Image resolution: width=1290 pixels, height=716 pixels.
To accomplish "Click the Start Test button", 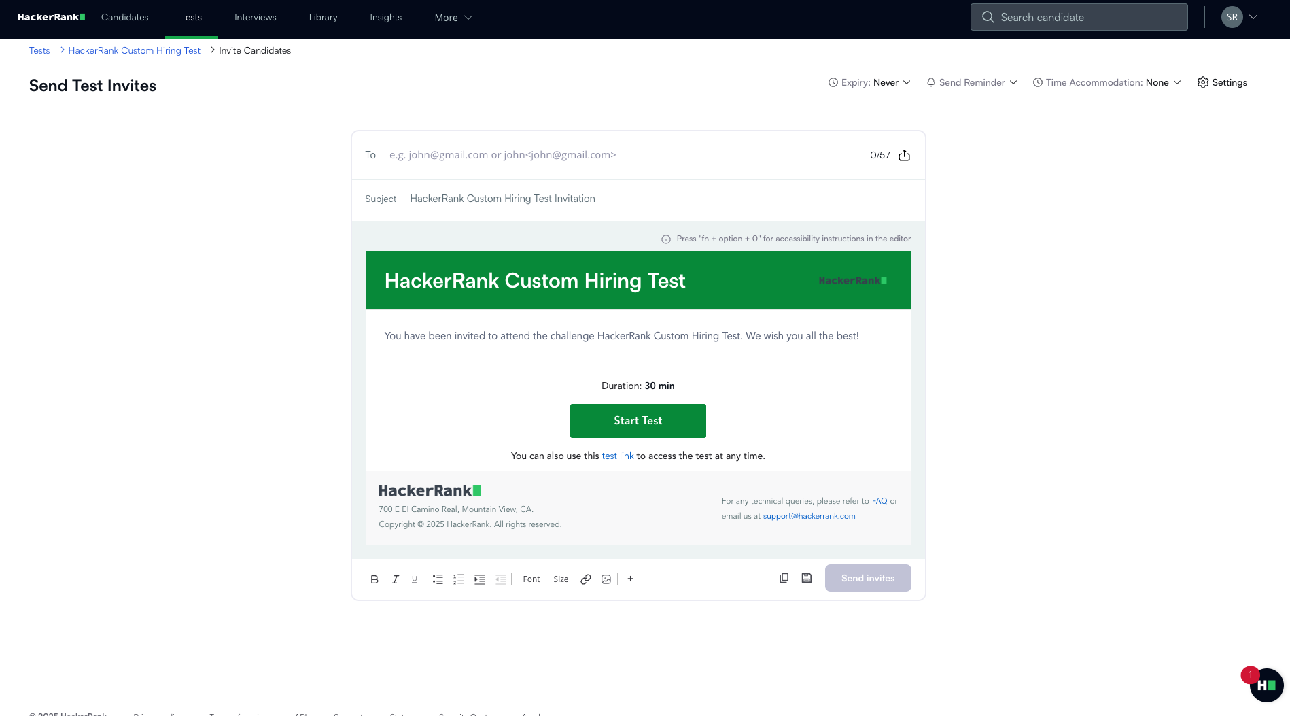I will coord(638,421).
